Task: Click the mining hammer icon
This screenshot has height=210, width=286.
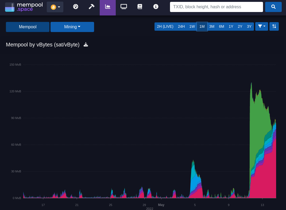Action: tap(92, 7)
